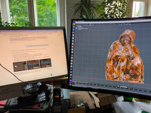Select the Measure tool in Blender
Viewport: 151px width, 113px height.
[76, 40]
